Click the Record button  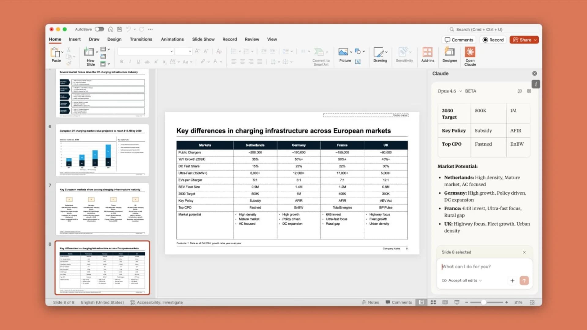(493, 40)
